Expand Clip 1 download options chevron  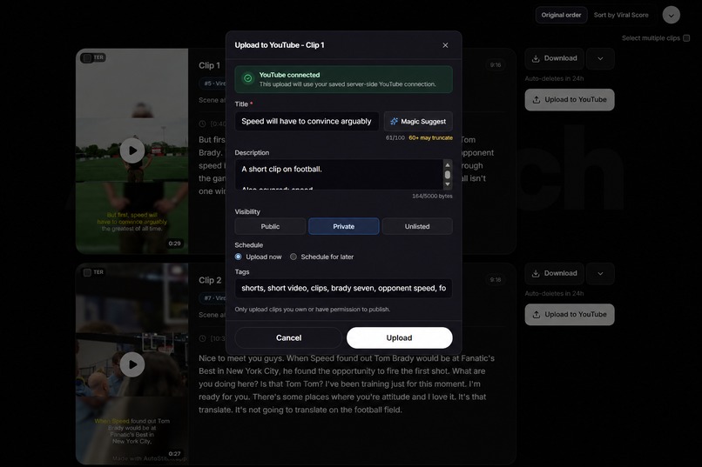pos(600,58)
